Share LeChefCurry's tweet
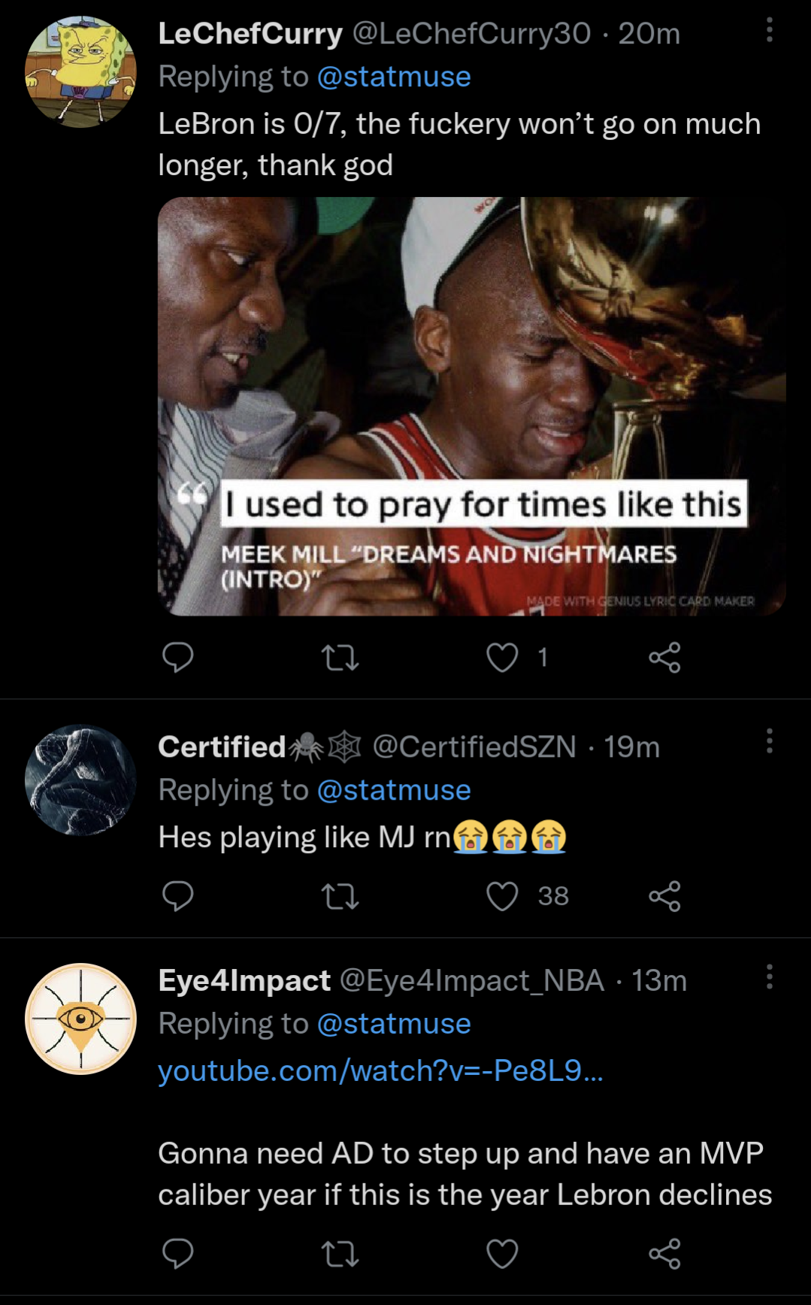This screenshot has height=1305, width=811. [664, 658]
